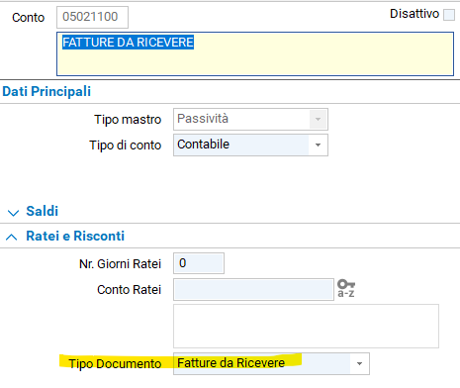Toggle the Disattivo checkbox
460x388 pixels.
pos(449,15)
